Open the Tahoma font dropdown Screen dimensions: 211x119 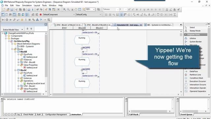click(x=117, y=10)
